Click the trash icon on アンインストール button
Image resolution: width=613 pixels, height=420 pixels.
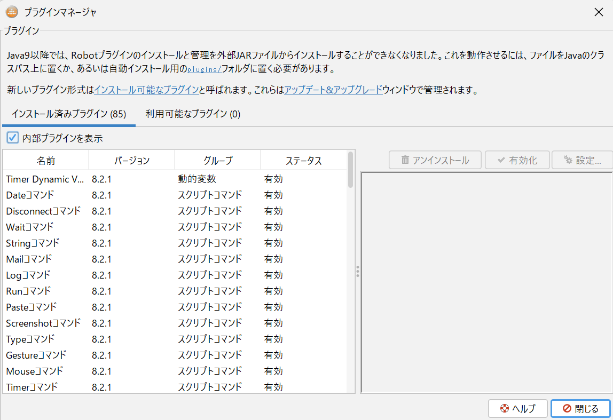pyautogui.click(x=406, y=160)
